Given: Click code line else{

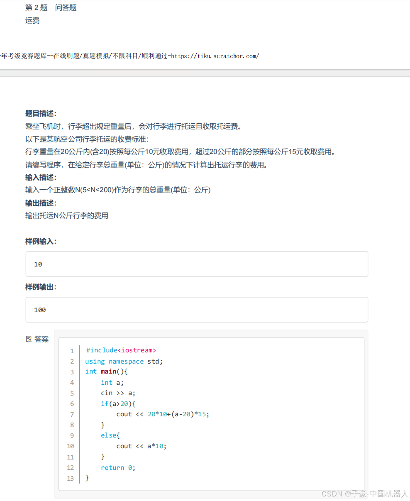Looking at the screenshot, I should (x=110, y=435).
